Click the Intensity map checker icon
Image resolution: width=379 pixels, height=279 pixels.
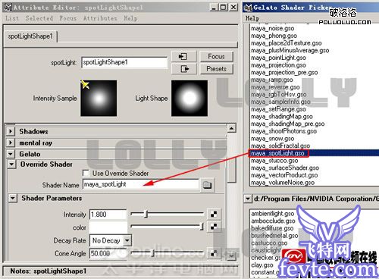(214, 215)
